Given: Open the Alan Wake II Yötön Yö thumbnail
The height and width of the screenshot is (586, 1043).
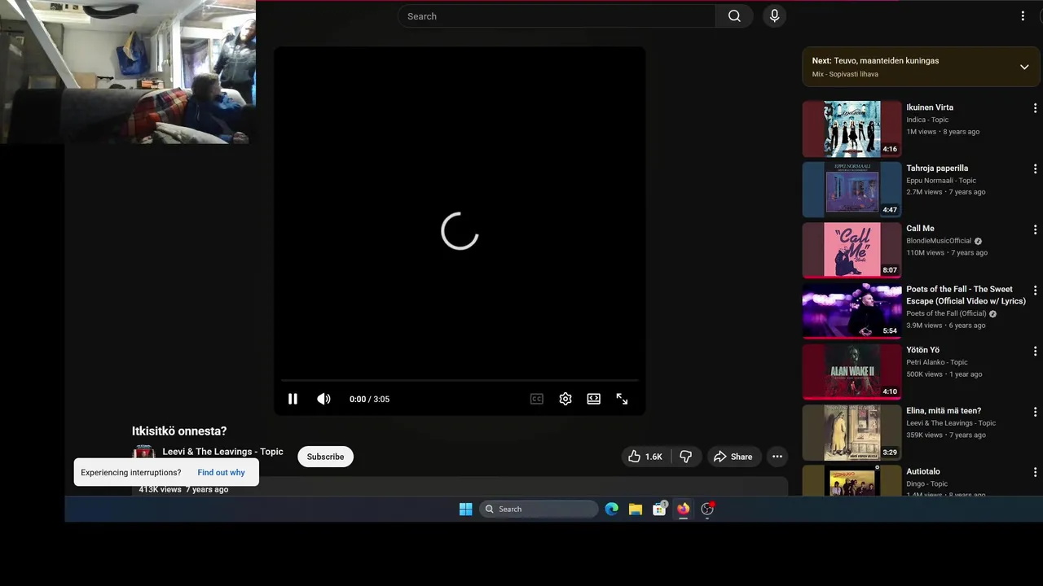Looking at the screenshot, I should [852, 372].
